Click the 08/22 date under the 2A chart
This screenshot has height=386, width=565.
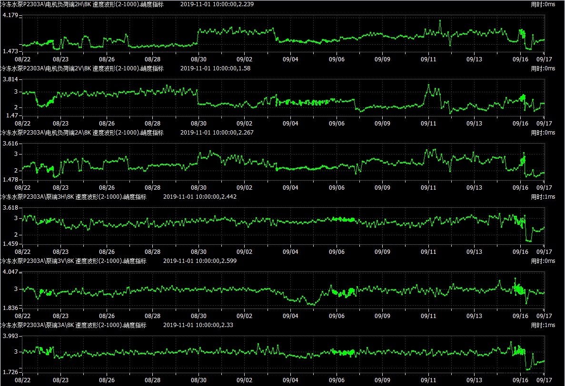pyautogui.click(x=22, y=188)
